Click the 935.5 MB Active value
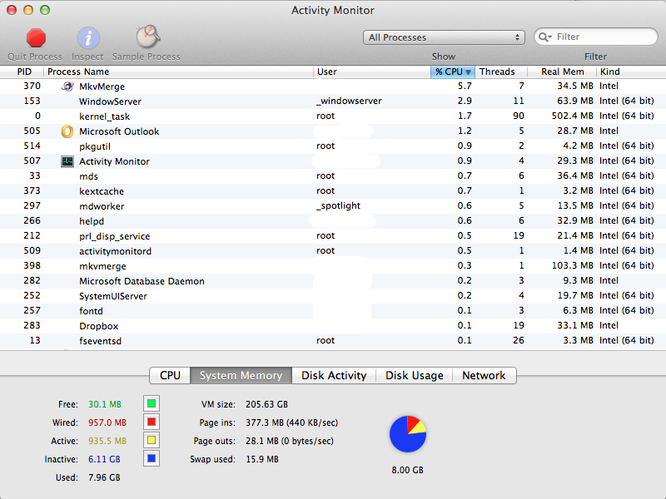The width and height of the screenshot is (666, 499). tap(107, 442)
